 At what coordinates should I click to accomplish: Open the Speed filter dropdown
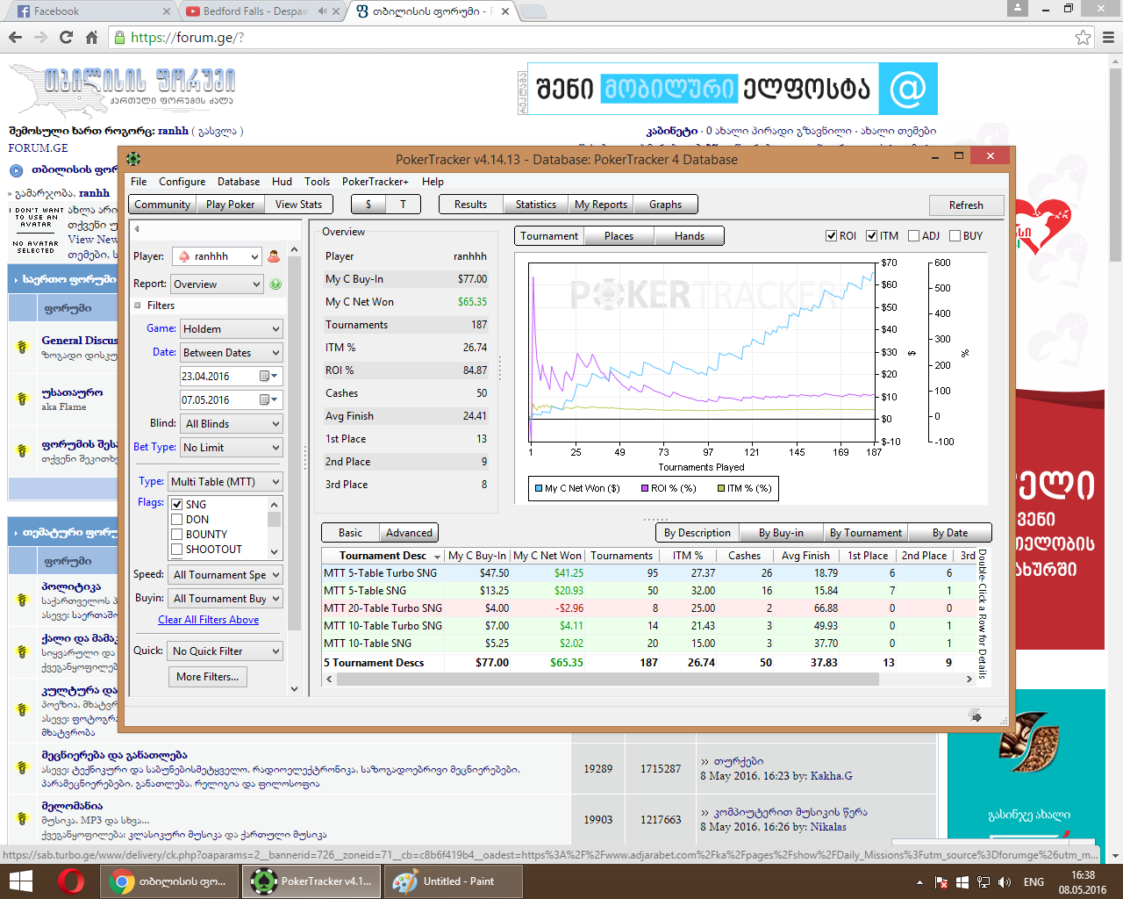pos(225,575)
